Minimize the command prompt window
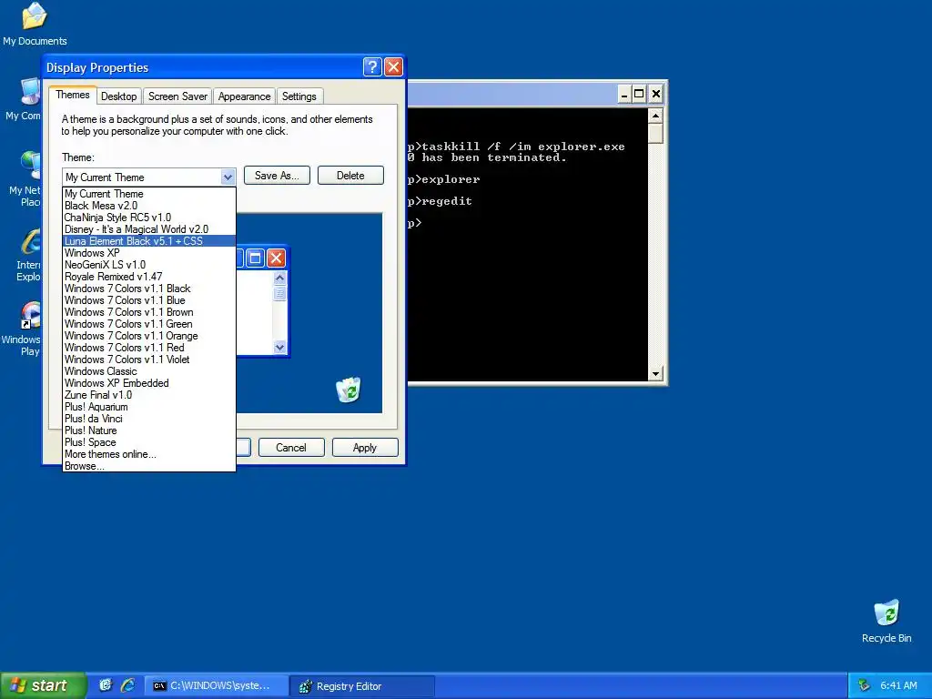932x699 pixels. pos(624,94)
